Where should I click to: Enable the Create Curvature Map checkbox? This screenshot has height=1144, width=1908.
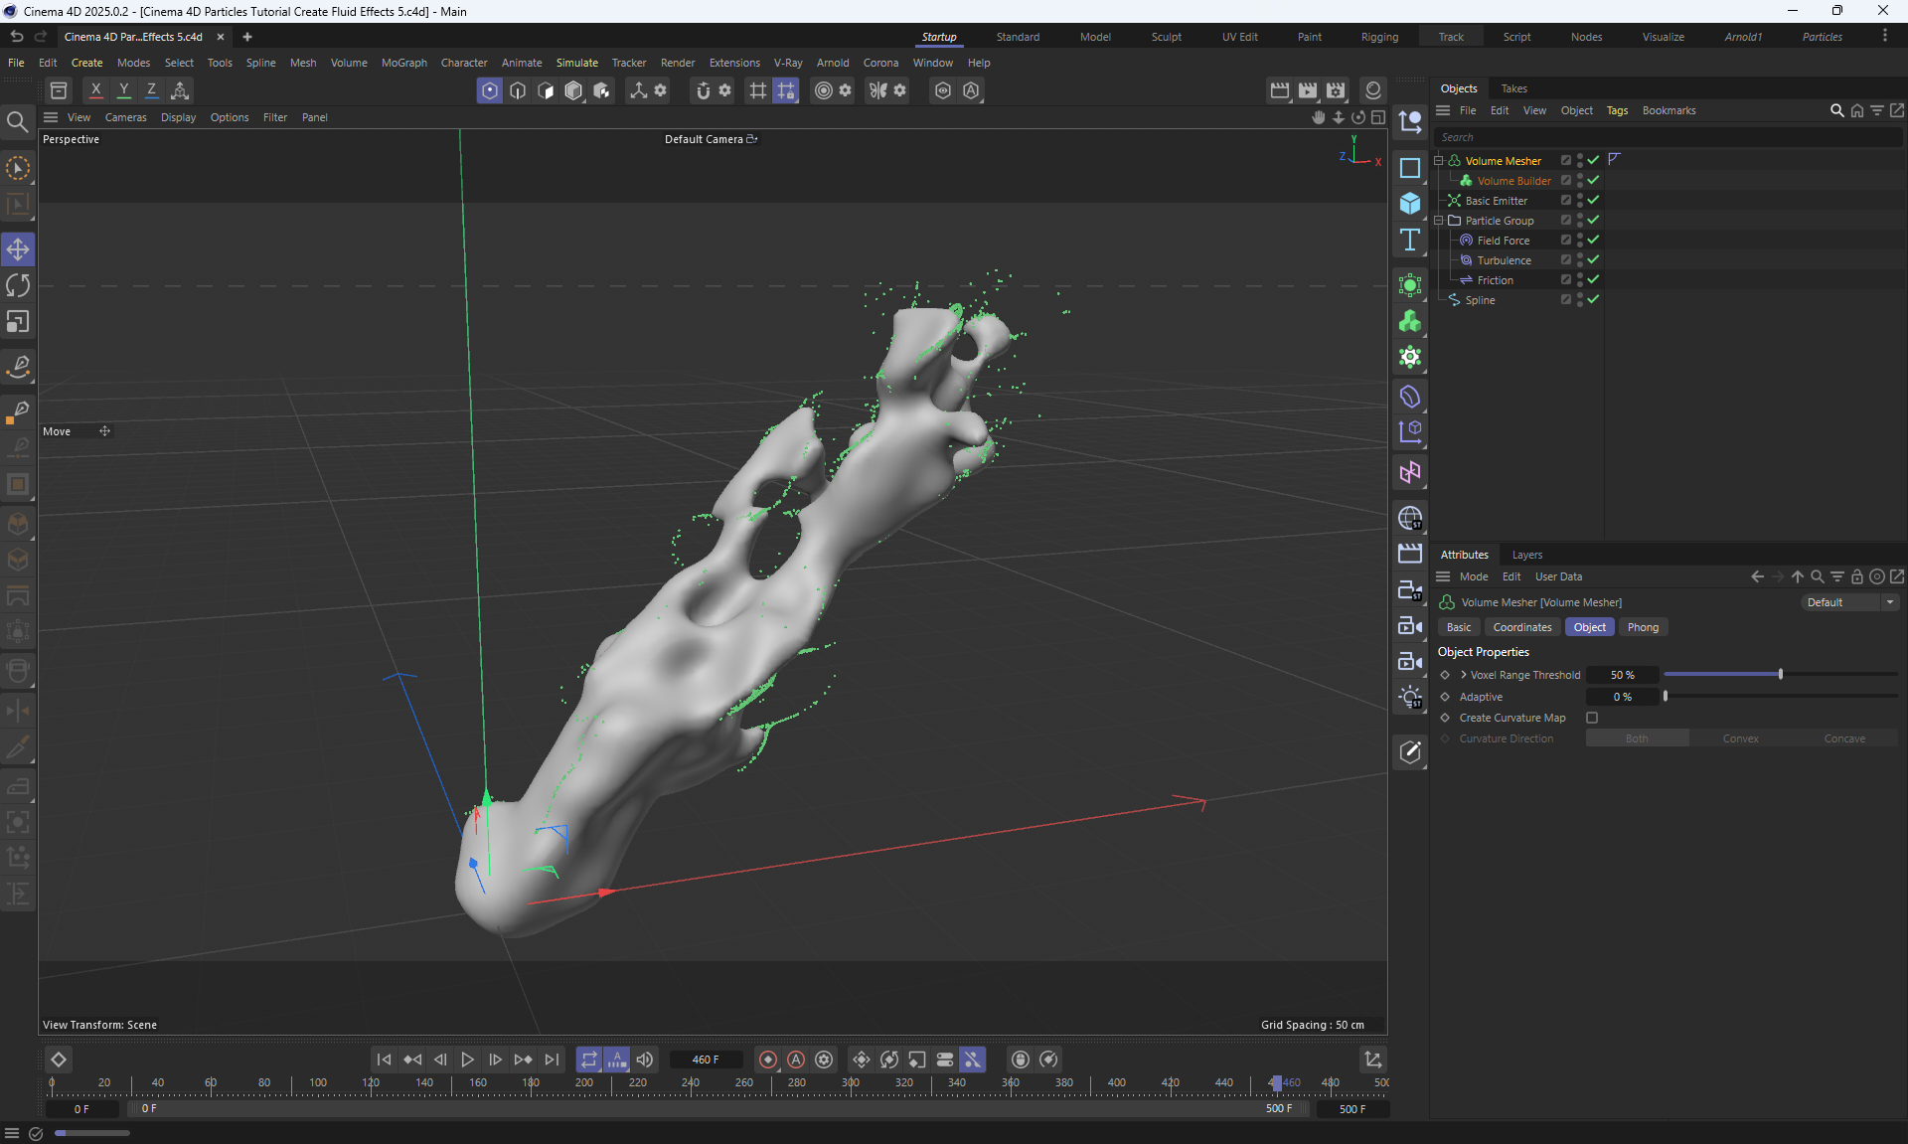point(1592,718)
